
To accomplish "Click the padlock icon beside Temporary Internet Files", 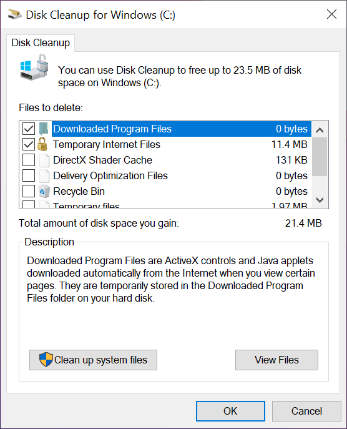I will [42, 144].
